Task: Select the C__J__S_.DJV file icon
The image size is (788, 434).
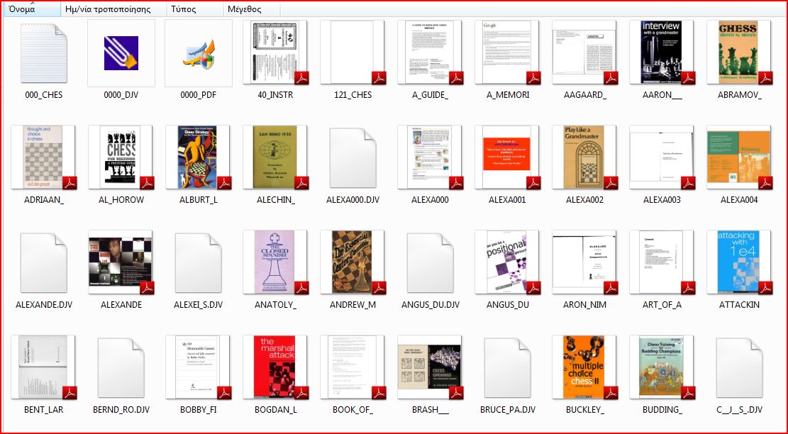Action: (x=740, y=367)
